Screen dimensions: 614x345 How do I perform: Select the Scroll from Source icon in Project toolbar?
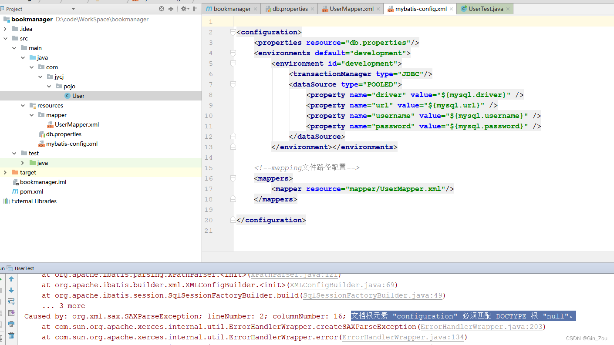[x=161, y=9]
